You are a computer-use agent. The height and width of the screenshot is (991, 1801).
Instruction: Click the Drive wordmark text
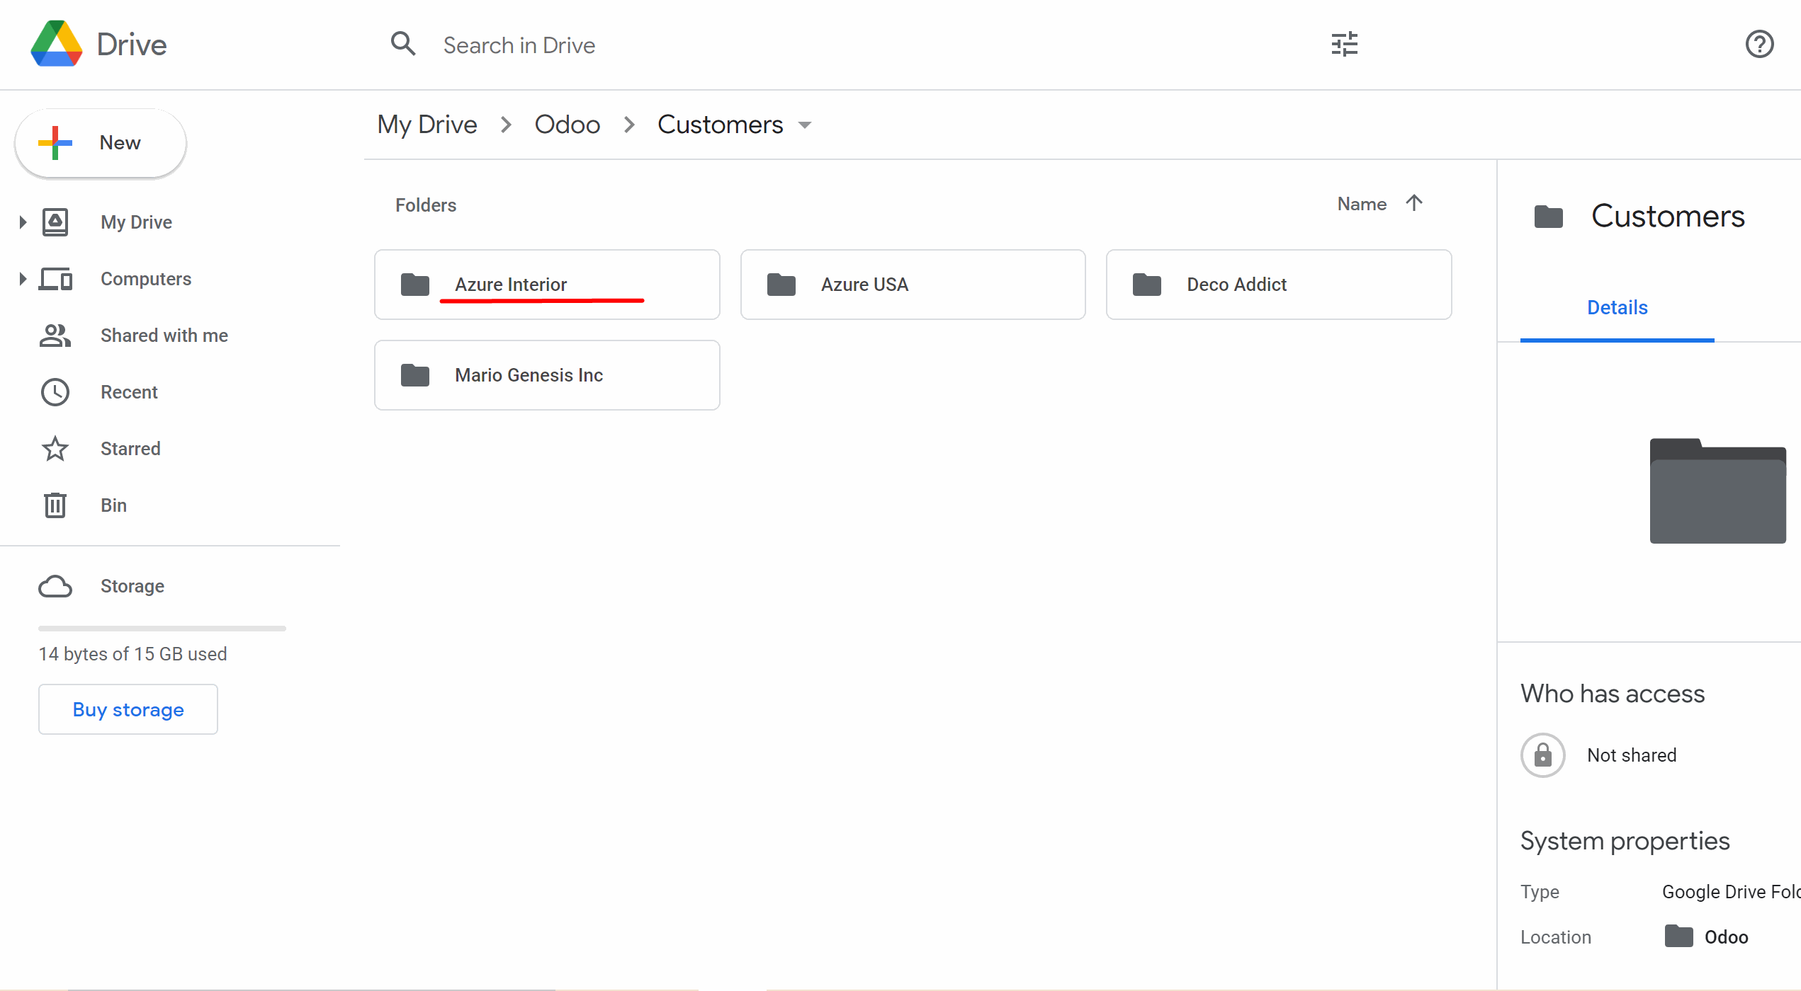[132, 45]
